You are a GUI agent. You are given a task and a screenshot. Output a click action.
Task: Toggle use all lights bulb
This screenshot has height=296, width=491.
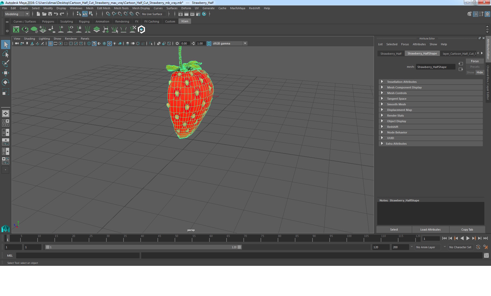point(115,43)
